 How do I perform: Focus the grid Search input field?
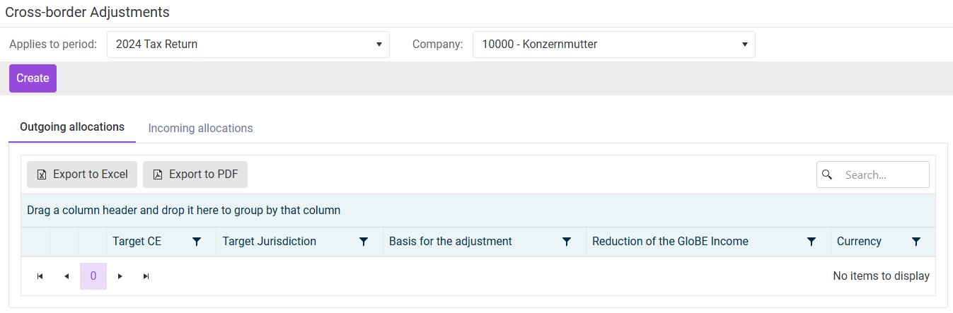pyautogui.click(x=882, y=175)
